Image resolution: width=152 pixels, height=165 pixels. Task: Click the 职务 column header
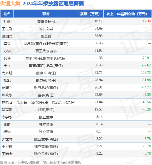click(x=46, y=14)
